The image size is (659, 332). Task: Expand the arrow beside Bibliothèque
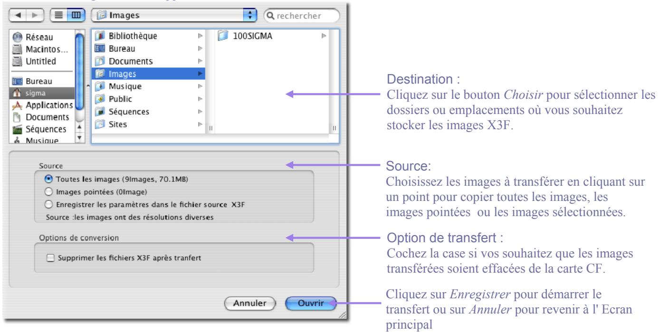200,36
